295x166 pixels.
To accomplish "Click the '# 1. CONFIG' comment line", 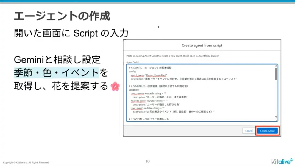I will (x=150, y=68).
